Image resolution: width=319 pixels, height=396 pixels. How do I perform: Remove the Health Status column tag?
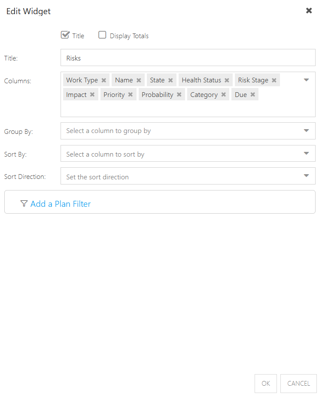227,80
